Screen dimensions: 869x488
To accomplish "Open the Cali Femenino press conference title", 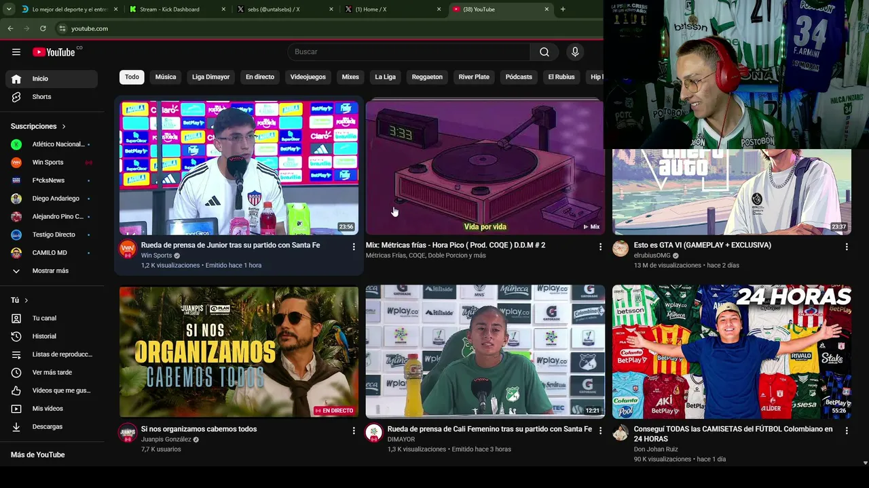I will click(489, 429).
